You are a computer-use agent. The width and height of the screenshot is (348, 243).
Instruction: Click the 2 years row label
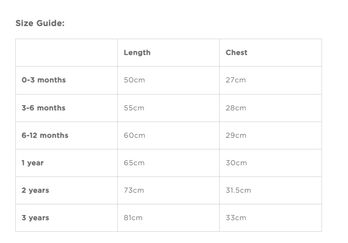tap(35, 190)
